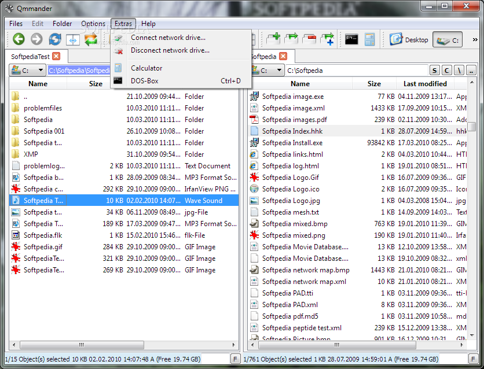
Task: Switch to the SoftpediaTest tab
Action: pyautogui.click(x=30, y=57)
